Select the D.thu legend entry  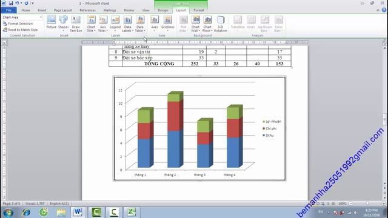pos(268,136)
